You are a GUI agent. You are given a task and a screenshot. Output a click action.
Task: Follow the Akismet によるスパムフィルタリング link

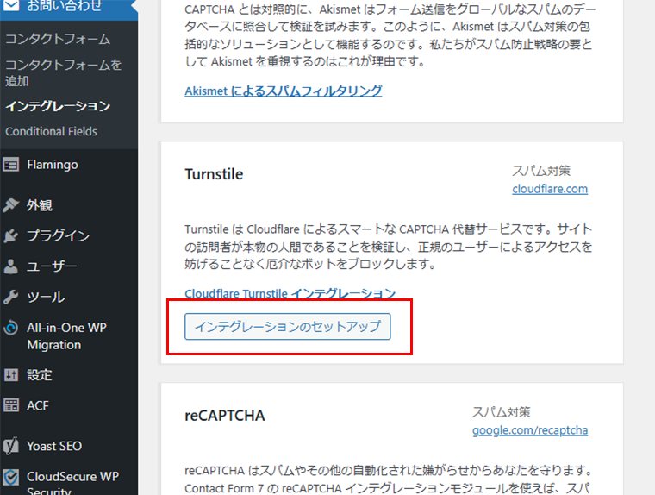tap(284, 91)
